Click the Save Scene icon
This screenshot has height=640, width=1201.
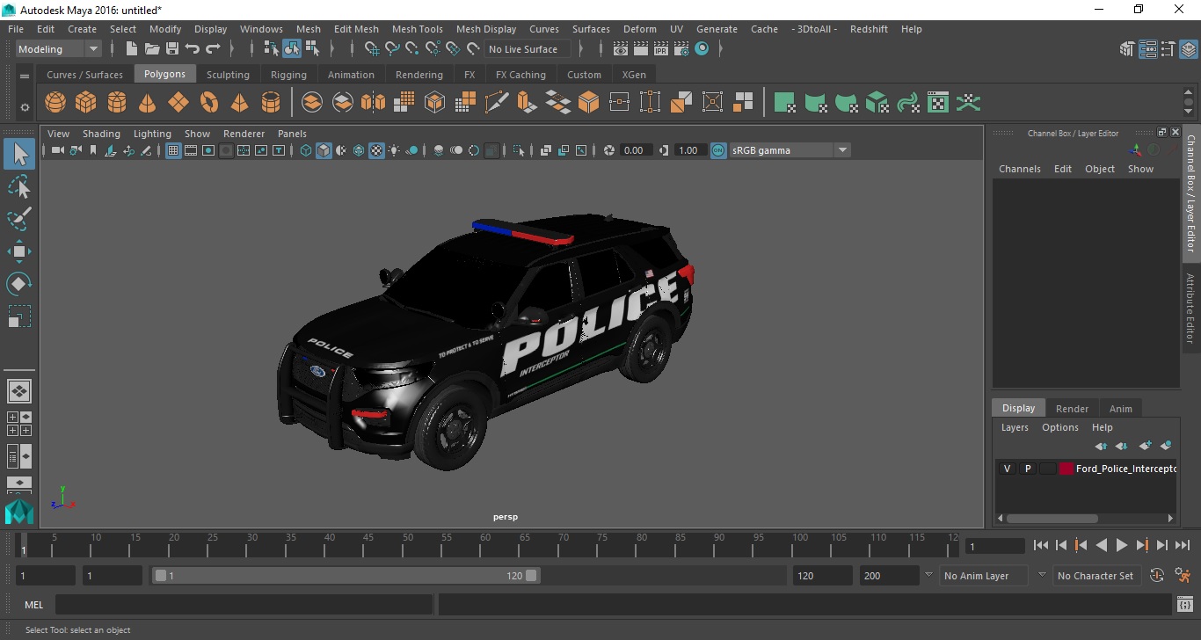tap(172, 49)
